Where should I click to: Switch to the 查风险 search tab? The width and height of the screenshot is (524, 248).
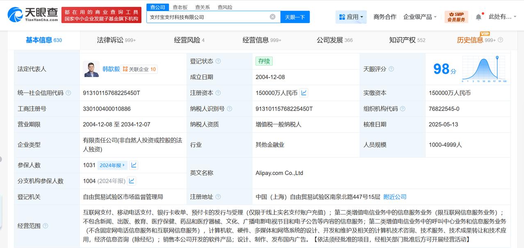point(225,7)
